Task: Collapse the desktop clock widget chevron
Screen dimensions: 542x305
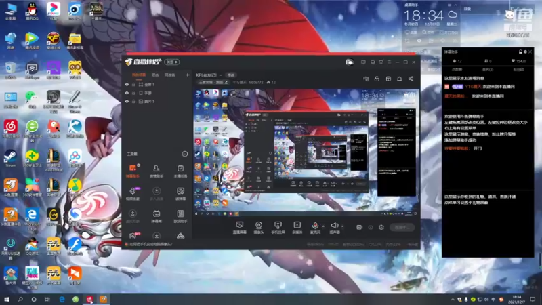Action: point(455,5)
